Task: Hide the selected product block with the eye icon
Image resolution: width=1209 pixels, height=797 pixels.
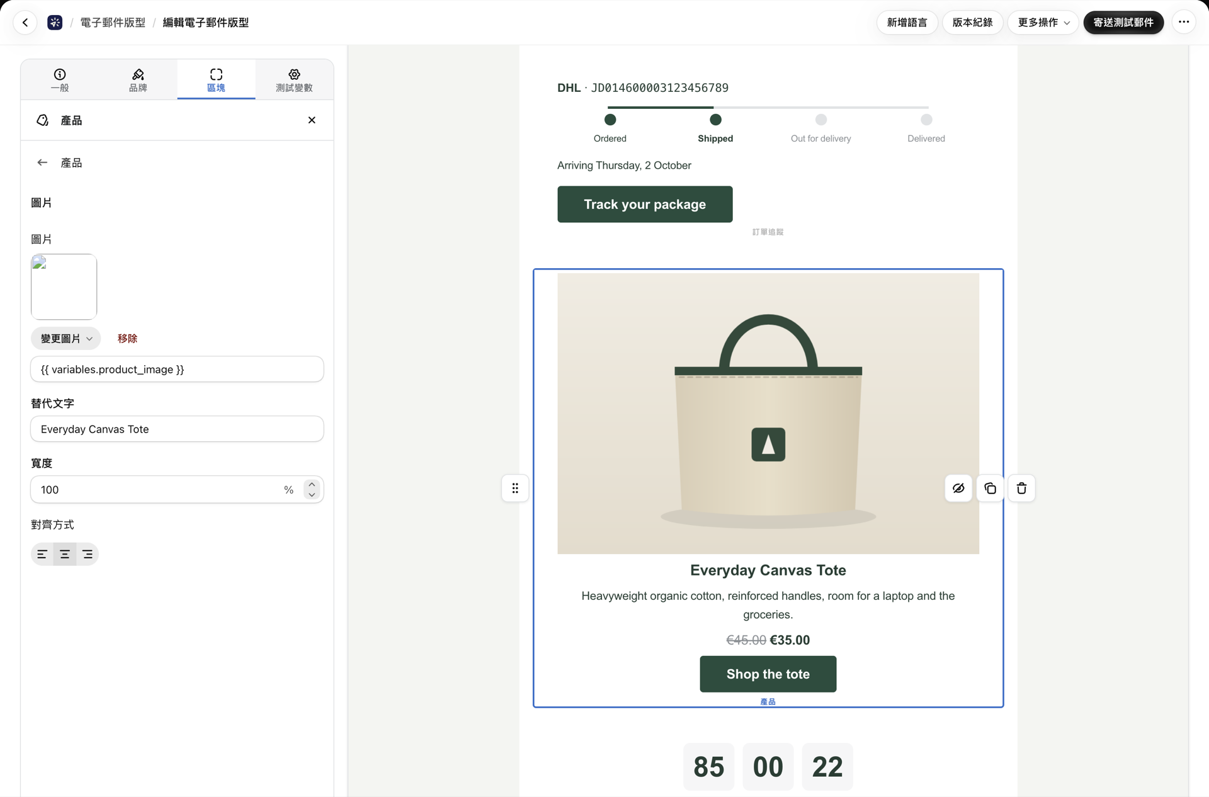Action: click(958, 489)
